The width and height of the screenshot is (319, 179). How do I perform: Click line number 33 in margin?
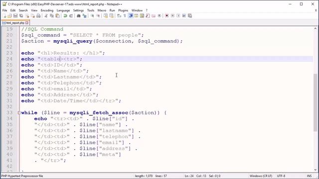[9, 113]
